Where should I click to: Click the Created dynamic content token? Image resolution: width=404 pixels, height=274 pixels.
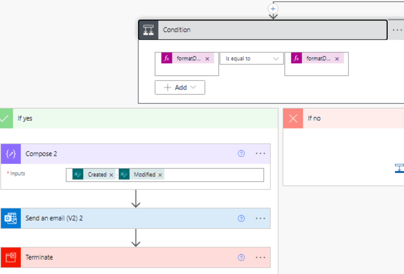click(94, 175)
